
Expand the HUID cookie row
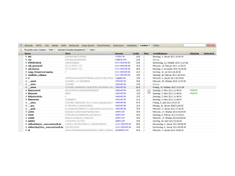point(26,115)
